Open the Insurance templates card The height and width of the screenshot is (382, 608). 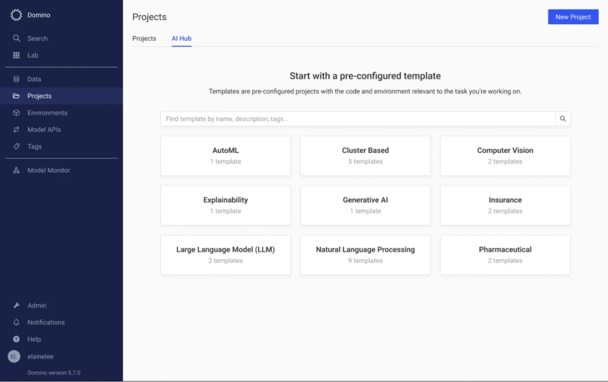coord(505,205)
